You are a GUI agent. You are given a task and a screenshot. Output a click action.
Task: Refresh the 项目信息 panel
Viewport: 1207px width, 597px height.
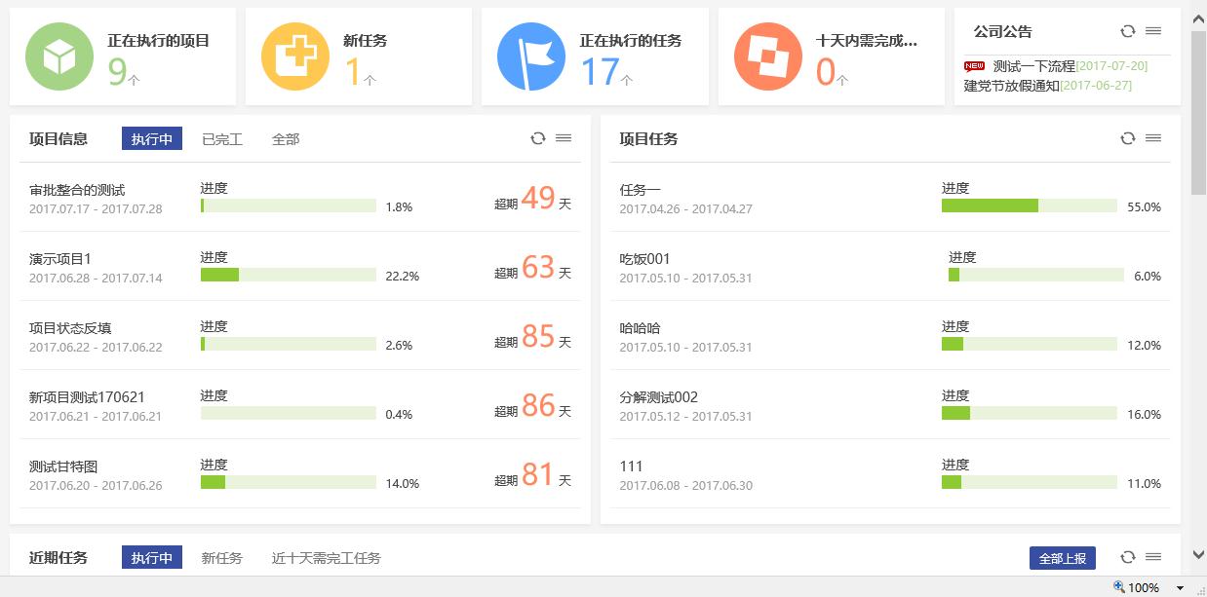pyautogui.click(x=537, y=138)
